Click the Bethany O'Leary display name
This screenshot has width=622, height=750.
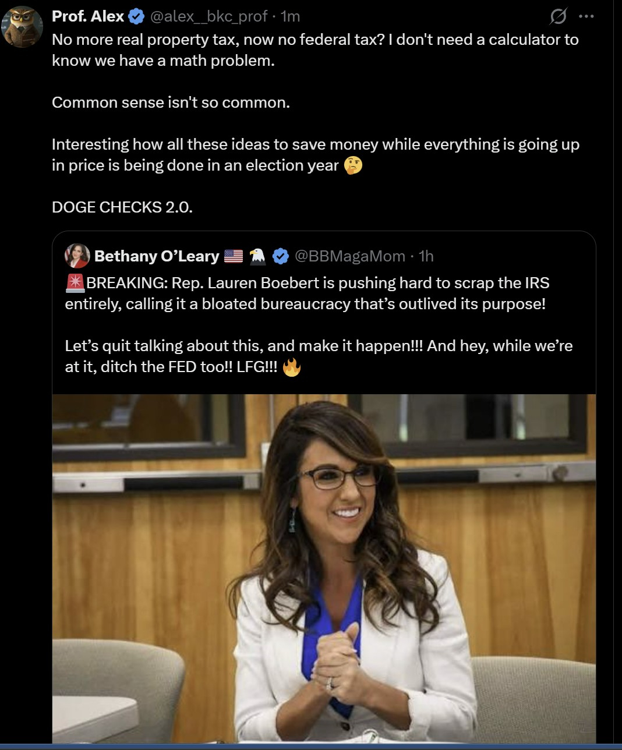157,256
